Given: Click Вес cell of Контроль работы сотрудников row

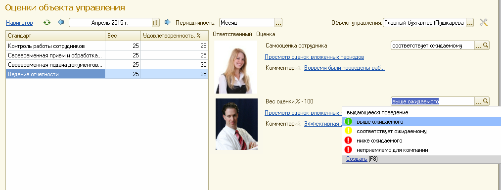Looking at the screenshot, I should pyautogui.click(x=123, y=46).
